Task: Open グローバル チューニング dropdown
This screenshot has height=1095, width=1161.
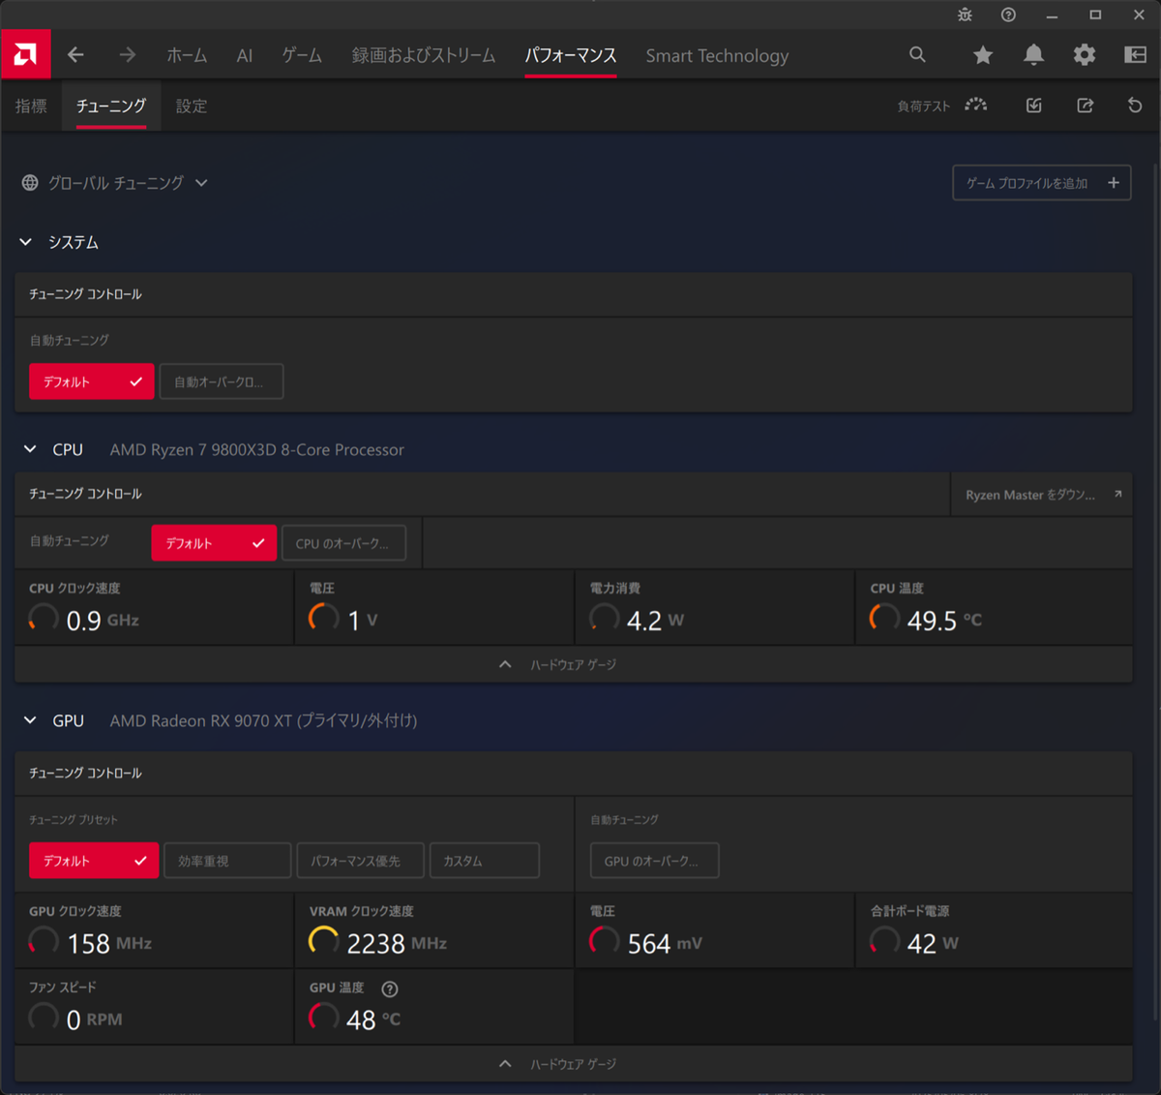Action: coord(128,183)
